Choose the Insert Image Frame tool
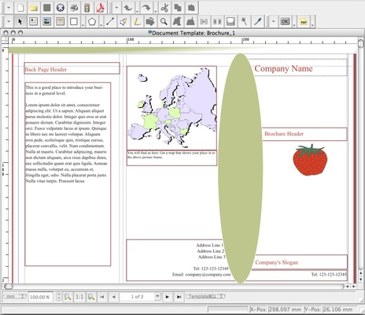 tap(46, 21)
